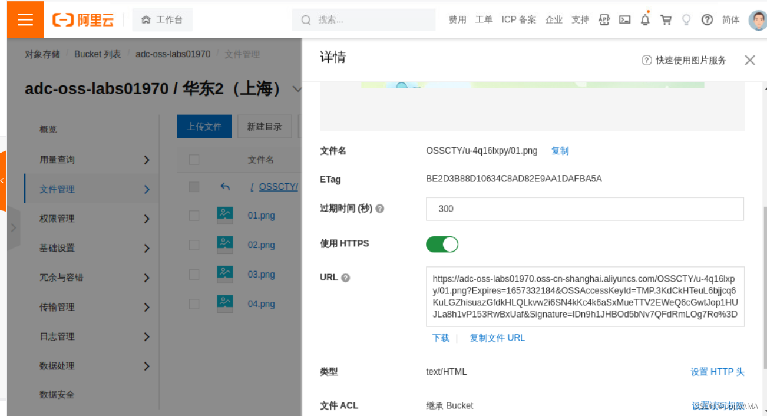Open the region dropdown next to bucket name
767x416 pixels.
pyautogui.click(x=297, y=89)
